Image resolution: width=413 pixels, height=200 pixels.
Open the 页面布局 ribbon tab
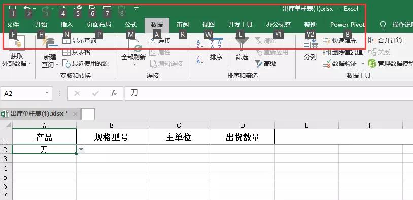click(99, 25)
